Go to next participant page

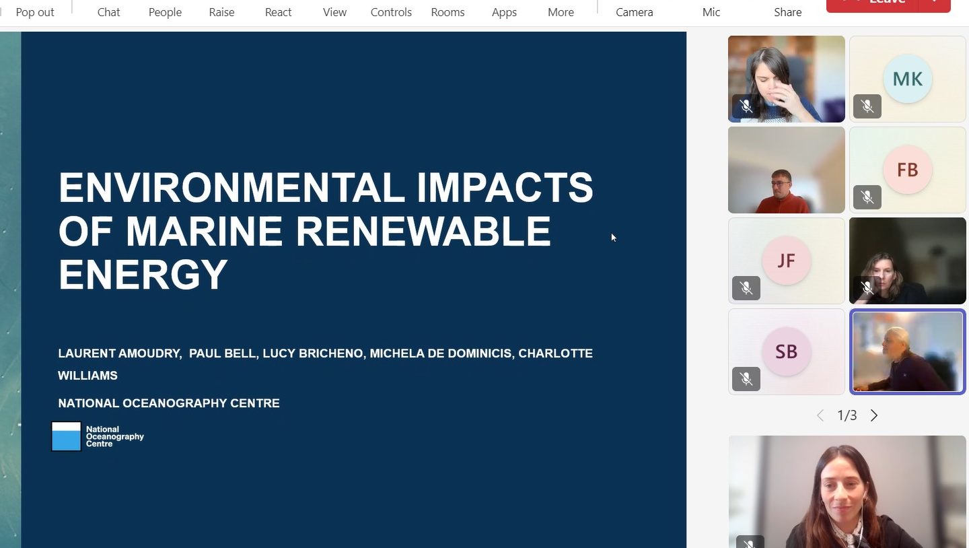(874, 415)
